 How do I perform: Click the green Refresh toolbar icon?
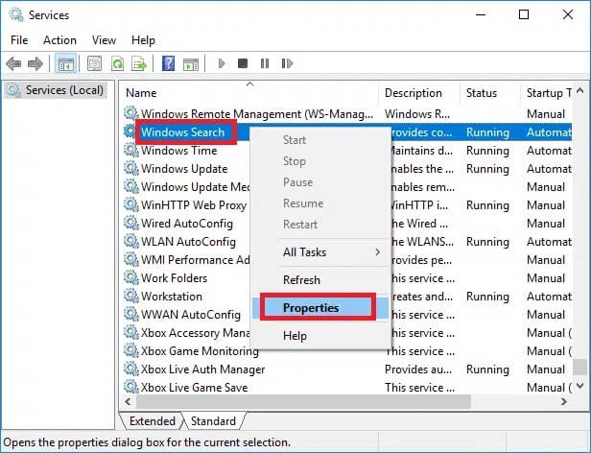coord(117,63)
